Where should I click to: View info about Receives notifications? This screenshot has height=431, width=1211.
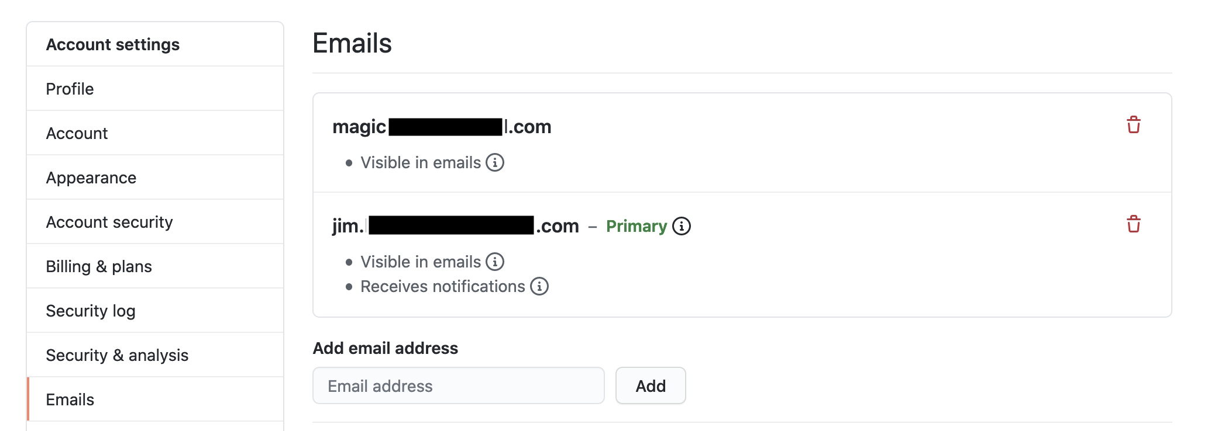(540, 286)
